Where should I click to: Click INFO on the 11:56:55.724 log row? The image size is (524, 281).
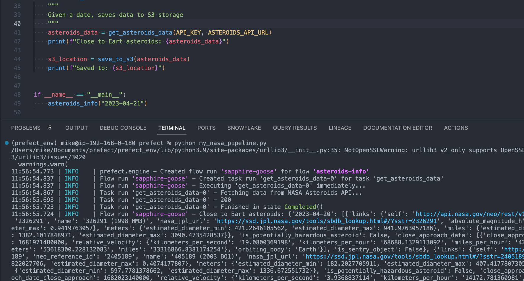[x=72, y=214]
